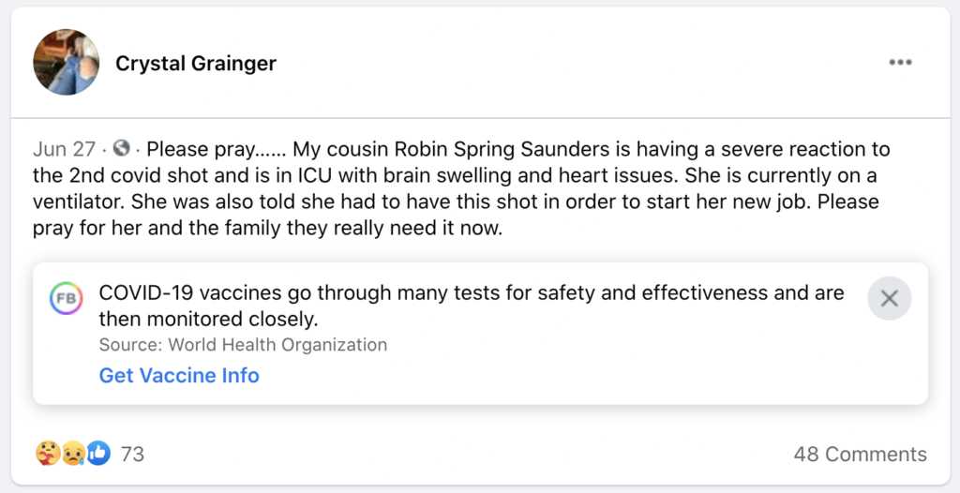Click the colorful FB vaccine info icon
This screenshot has height=493, width=960.
tap(66, 298)
